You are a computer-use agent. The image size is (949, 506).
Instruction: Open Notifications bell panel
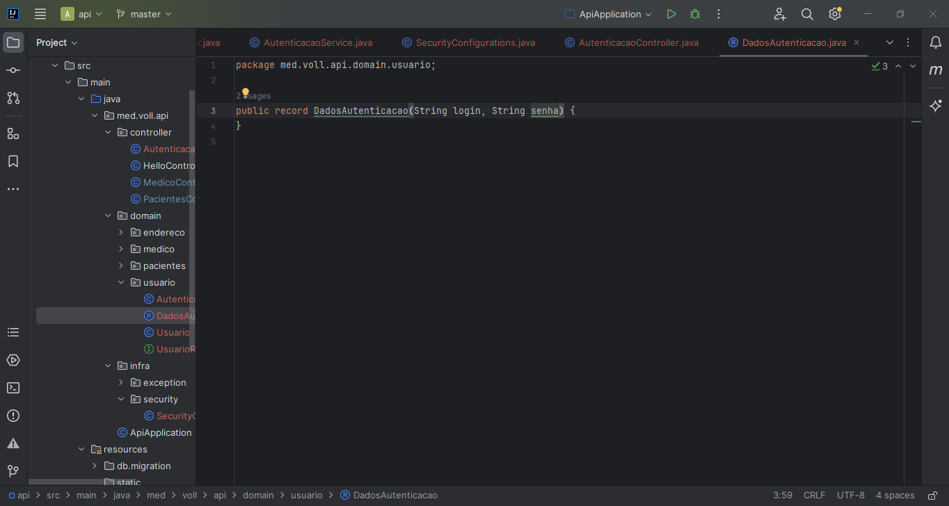[936, 42]
